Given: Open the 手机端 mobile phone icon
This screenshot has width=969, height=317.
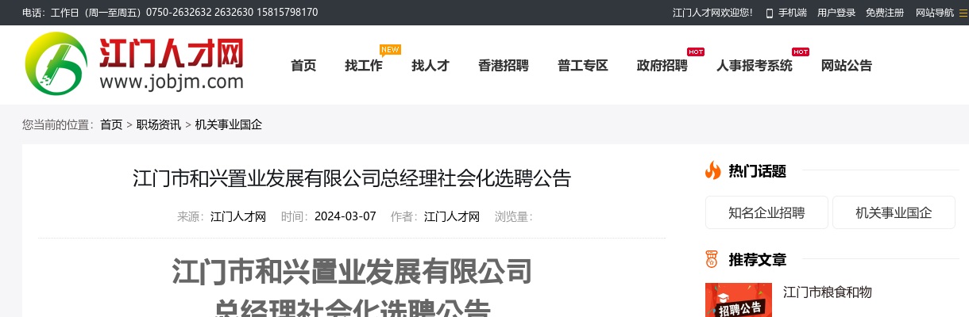Looking at the screenshot, I should coord(770,13).
